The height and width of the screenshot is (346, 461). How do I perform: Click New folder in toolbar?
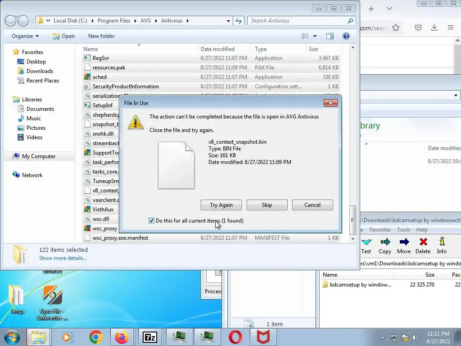pyautogui.click(x=101, y=36)
